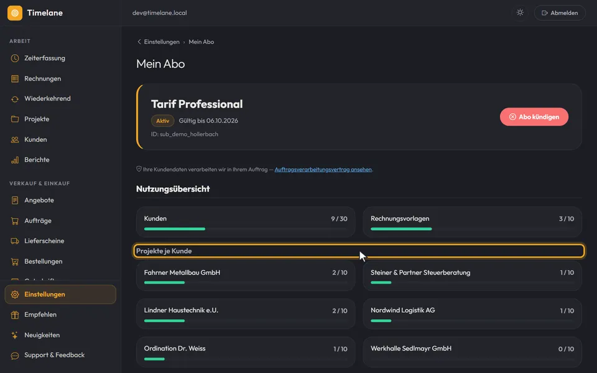The height and width of the screenshot is (373, 597).
Task: Toggle light mode with sun icon
Action: tap(520, 12)
